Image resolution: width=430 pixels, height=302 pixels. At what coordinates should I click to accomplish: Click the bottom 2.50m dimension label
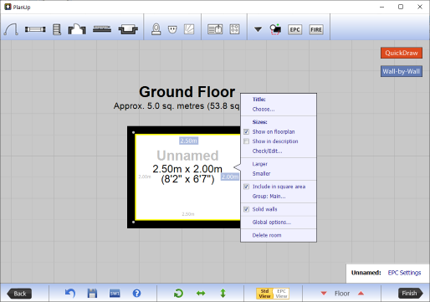click(x=188, y=214)
